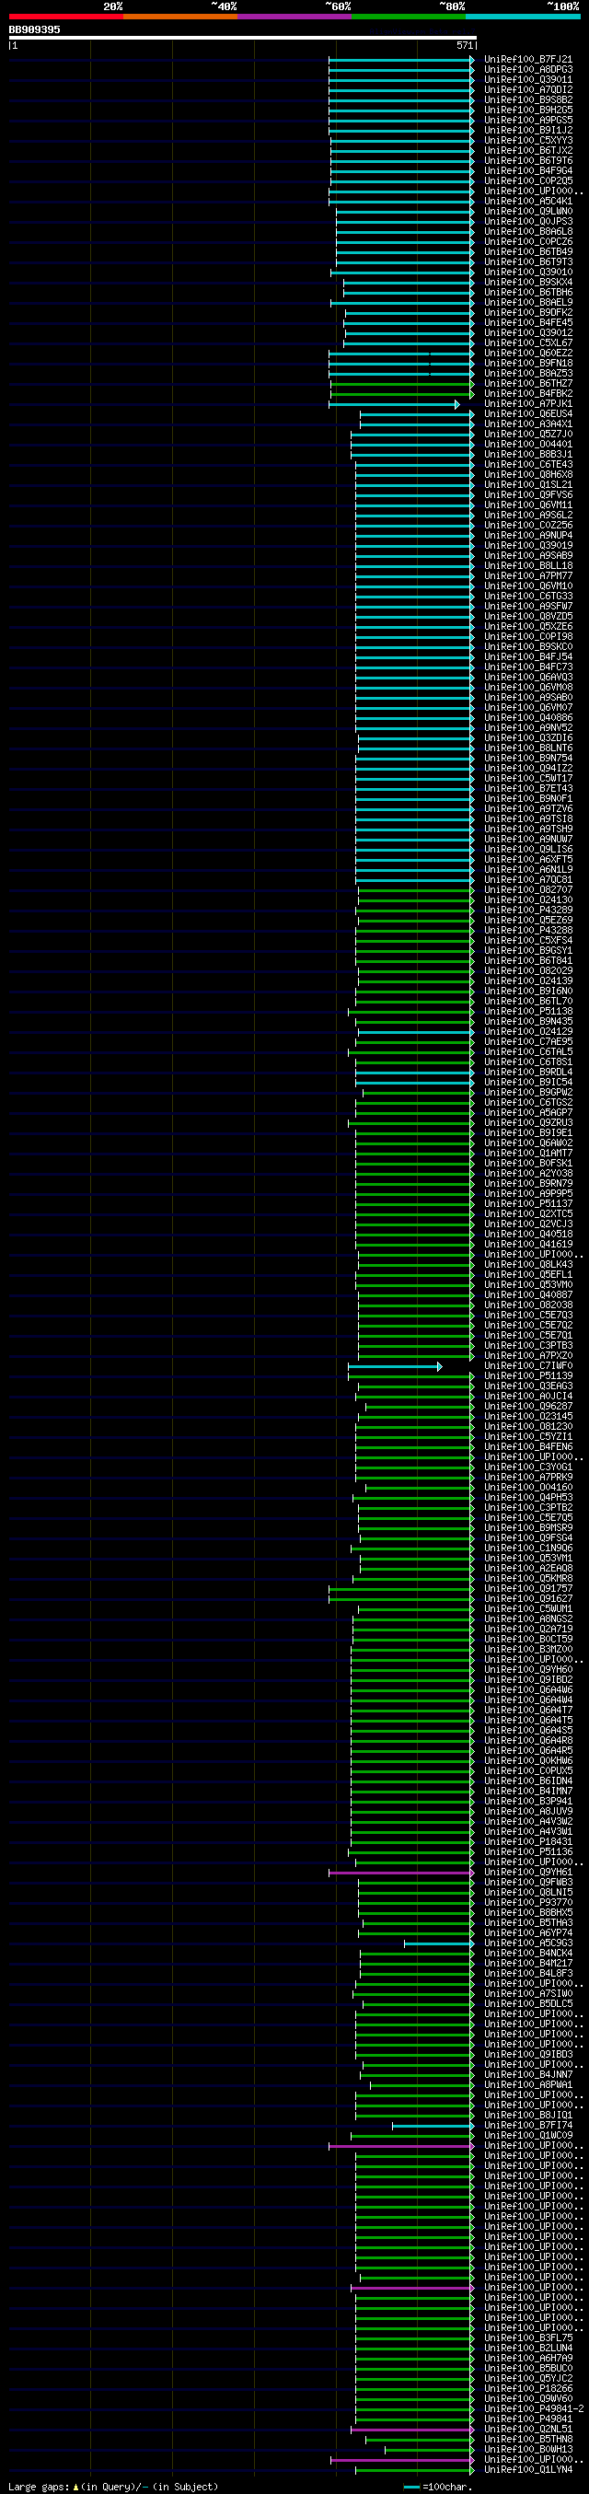Select hit UniRef100_P49841-2
Image resolution: width=589 pixels, height=2494 pixels.
coord(534,2408)
